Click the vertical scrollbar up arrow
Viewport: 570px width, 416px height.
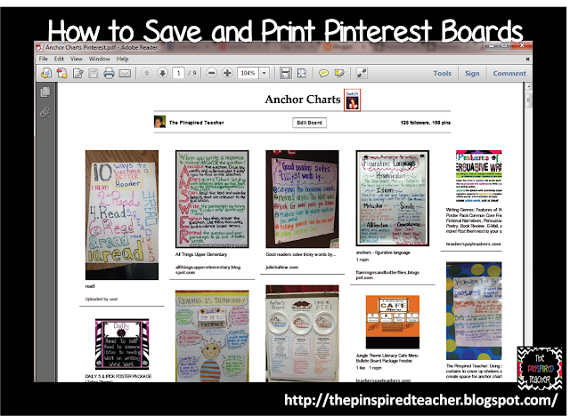coord(528,87)
